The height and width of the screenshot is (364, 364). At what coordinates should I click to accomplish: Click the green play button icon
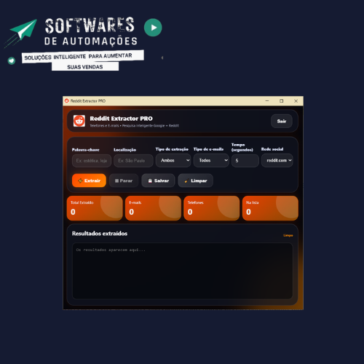(153, 28)
